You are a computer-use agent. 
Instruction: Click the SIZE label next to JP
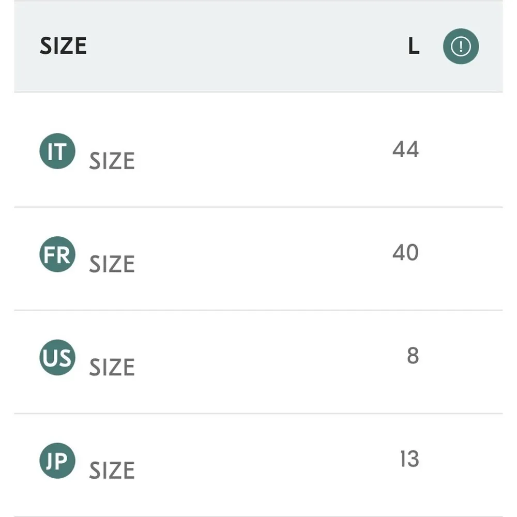112,470
